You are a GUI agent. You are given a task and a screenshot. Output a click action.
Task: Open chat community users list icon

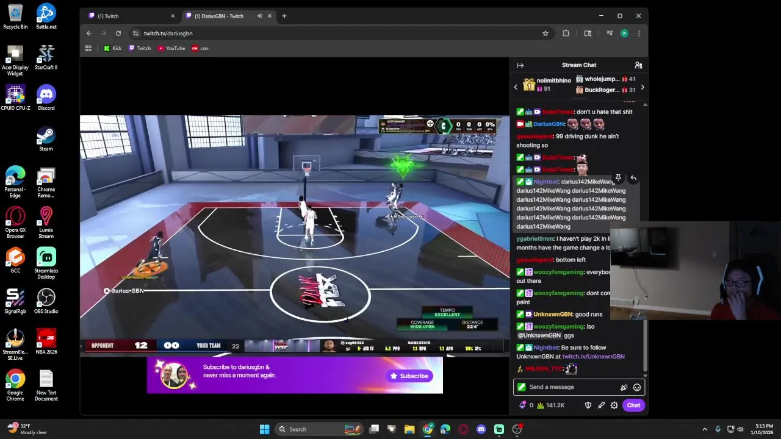(x=638, y=65)
